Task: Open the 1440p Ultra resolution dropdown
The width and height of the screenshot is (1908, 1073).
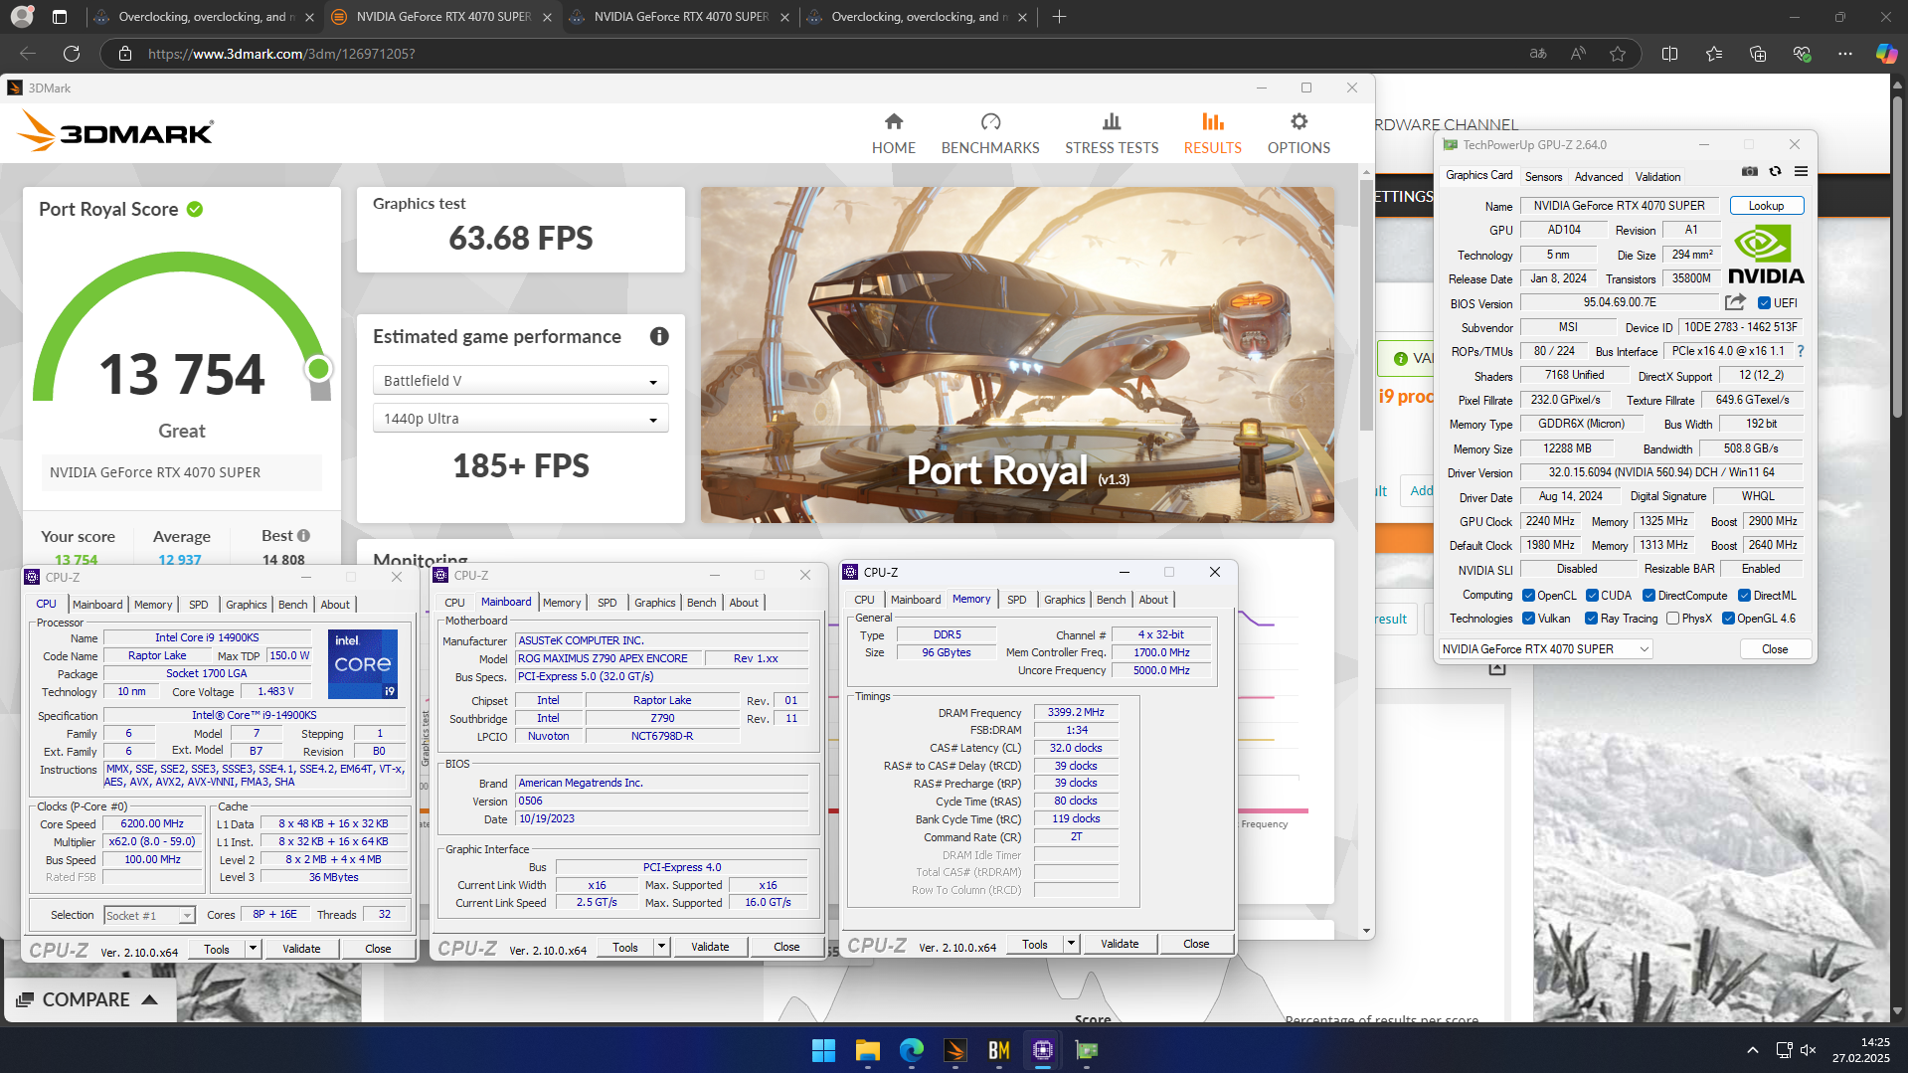Action: point(520,419)
